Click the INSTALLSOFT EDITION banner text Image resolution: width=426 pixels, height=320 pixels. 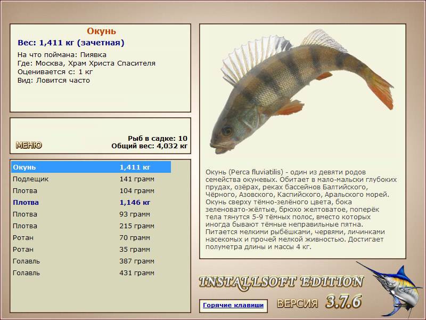pos(281,283)
